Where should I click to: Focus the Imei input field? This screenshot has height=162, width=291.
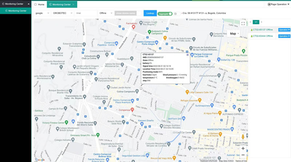(86, 13)
